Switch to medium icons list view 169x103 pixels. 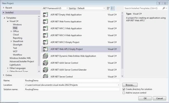click(113, 8)
